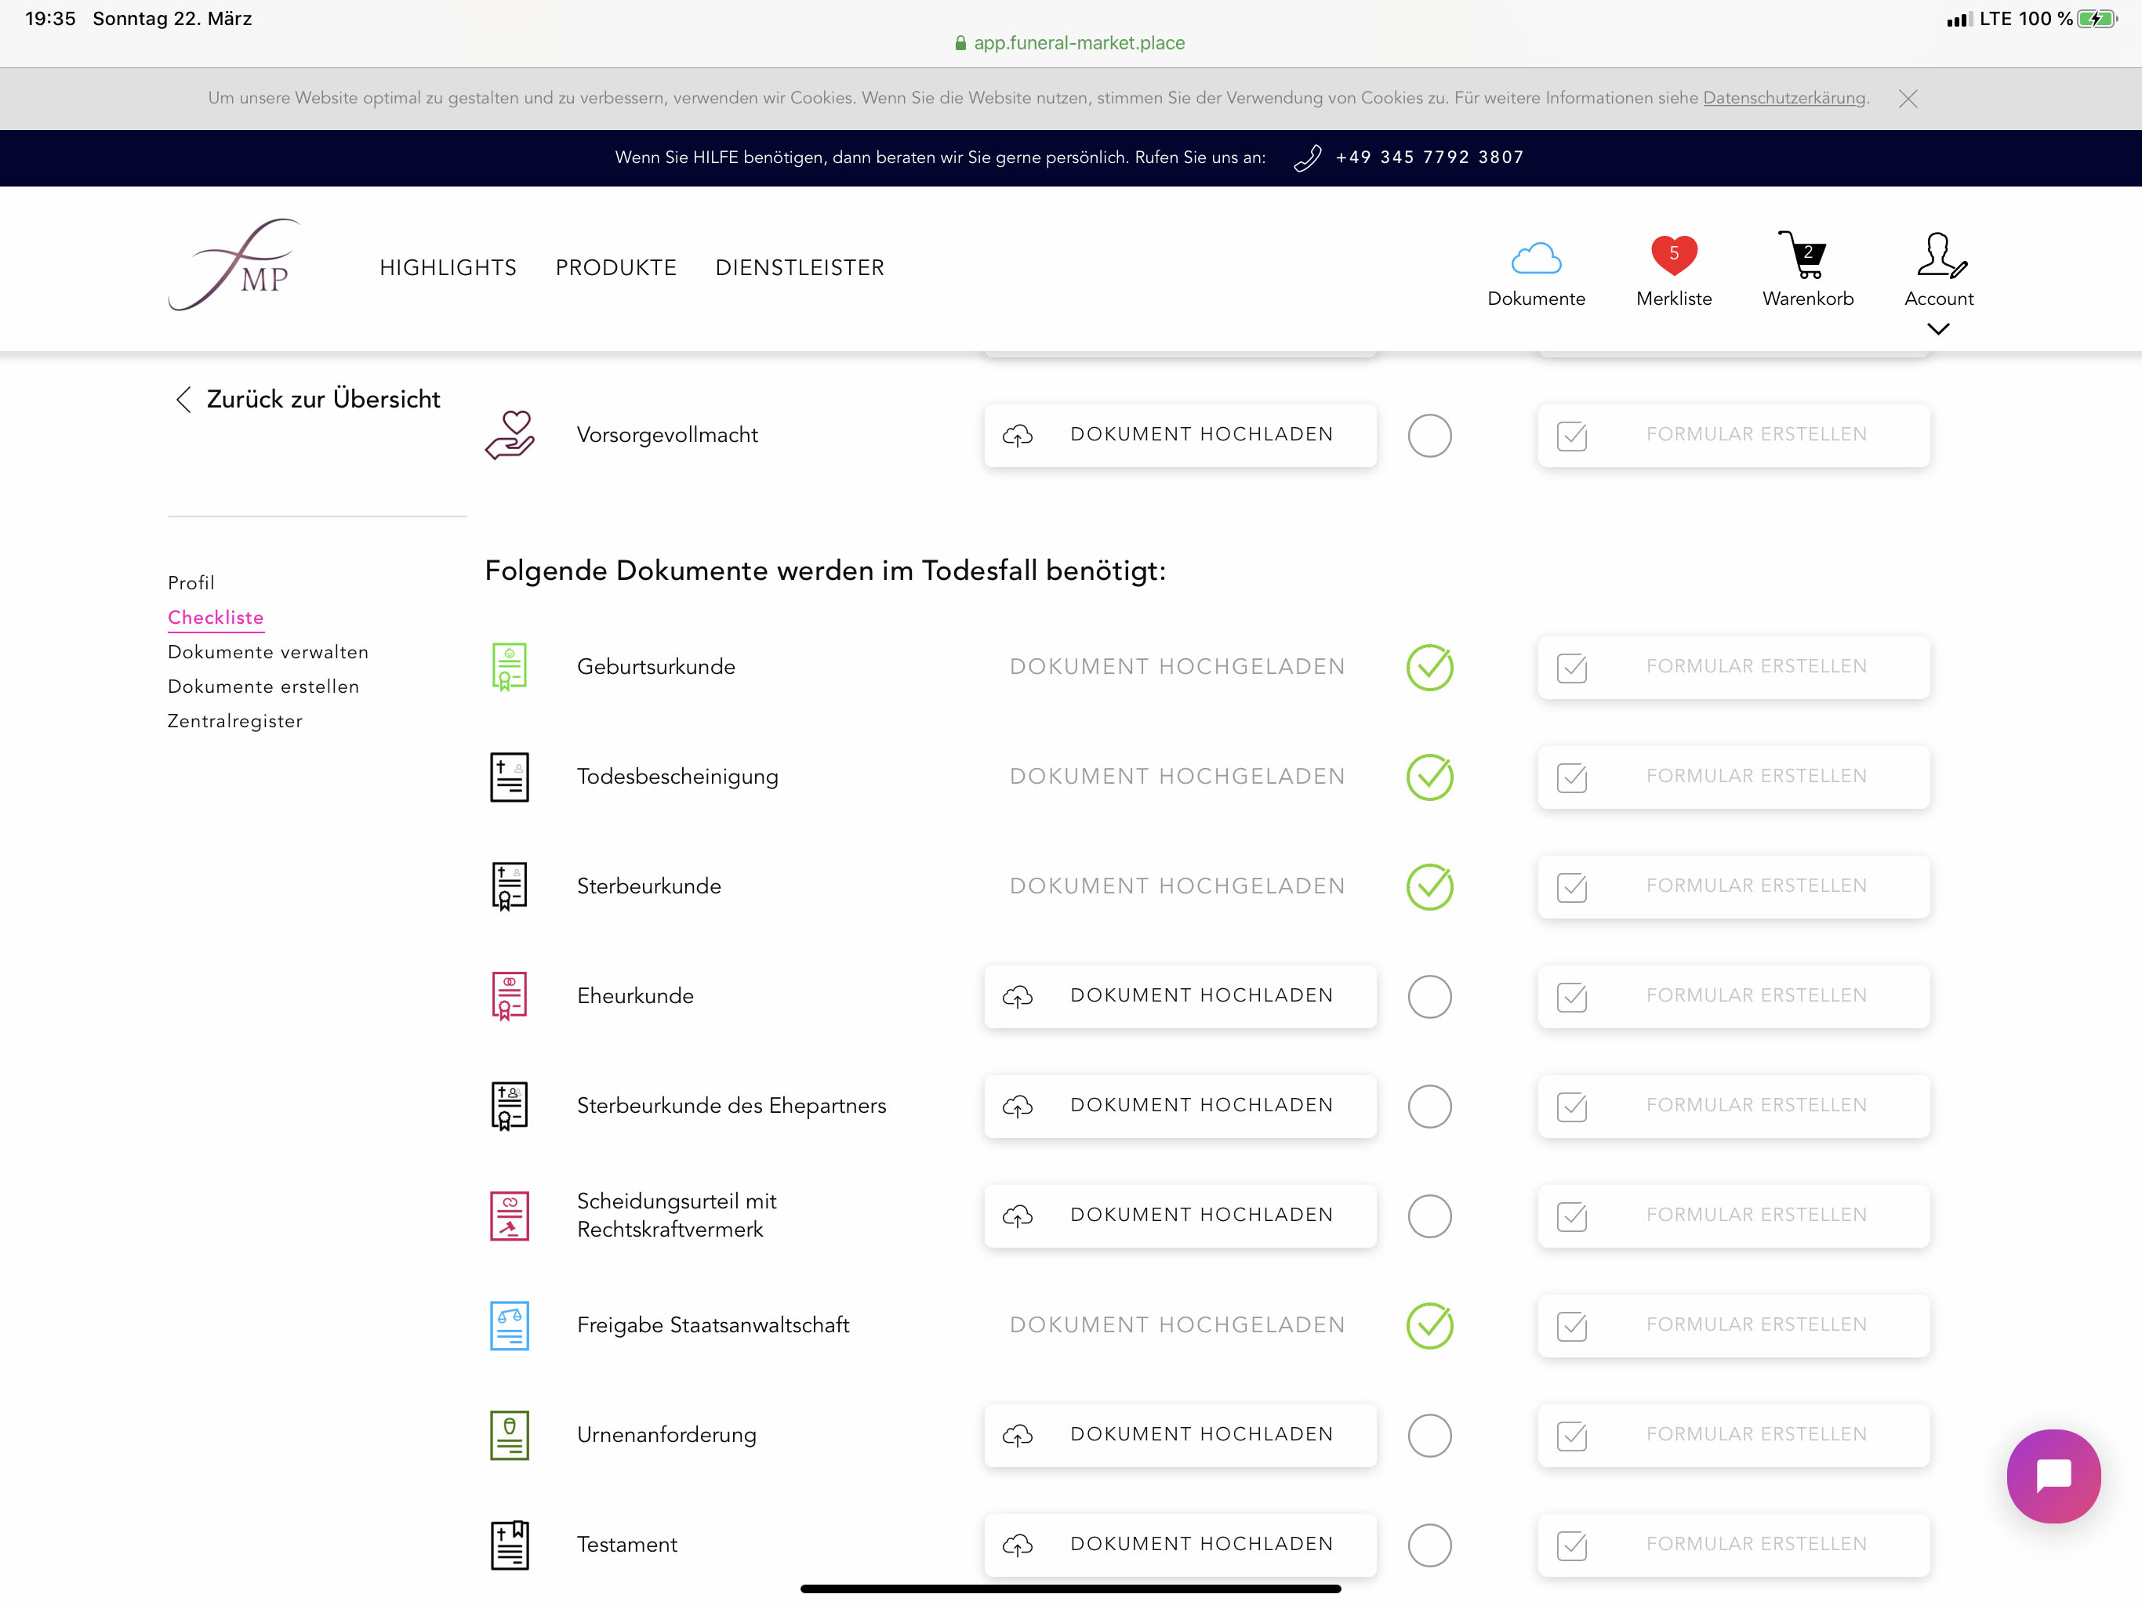Toggle the Urnenanforderung status circle
The width and height of the screenshot is (2142, 1605).
pyautogui.click(x=1429, y=1435)
